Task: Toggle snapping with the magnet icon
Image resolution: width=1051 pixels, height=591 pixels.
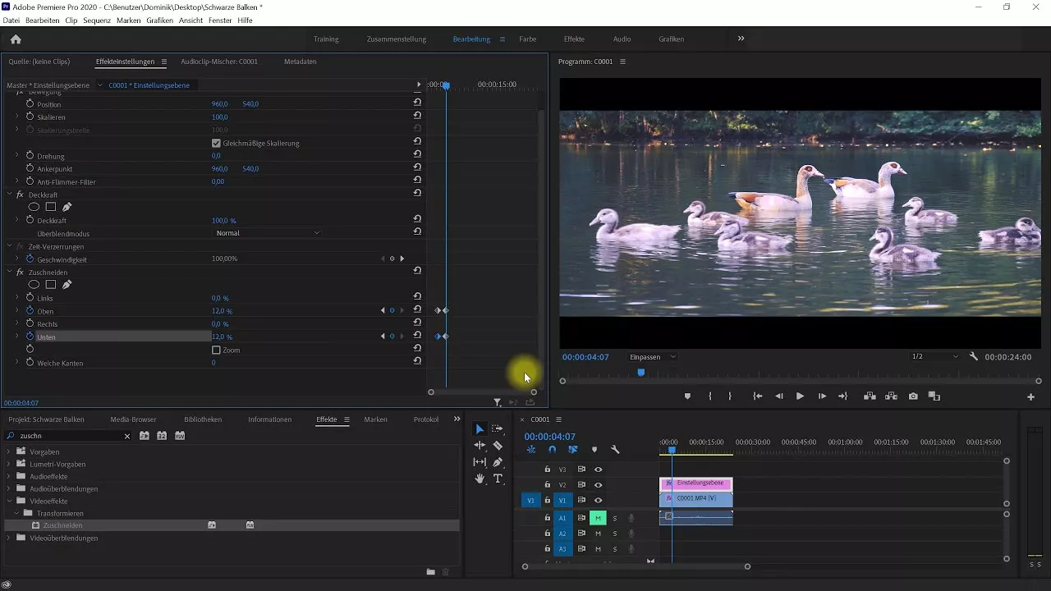Action: [553, 450]
